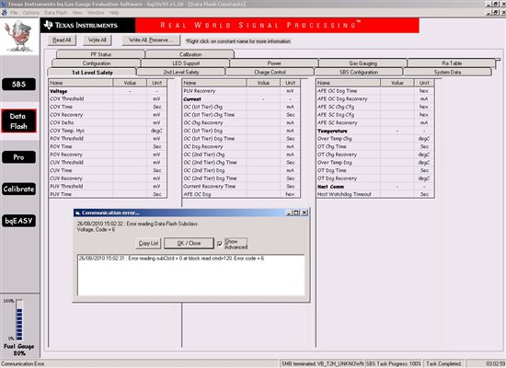Select the COV Threshold value cell
The height and width of the screenshot is (368, 506).
[x=130, y=98]
